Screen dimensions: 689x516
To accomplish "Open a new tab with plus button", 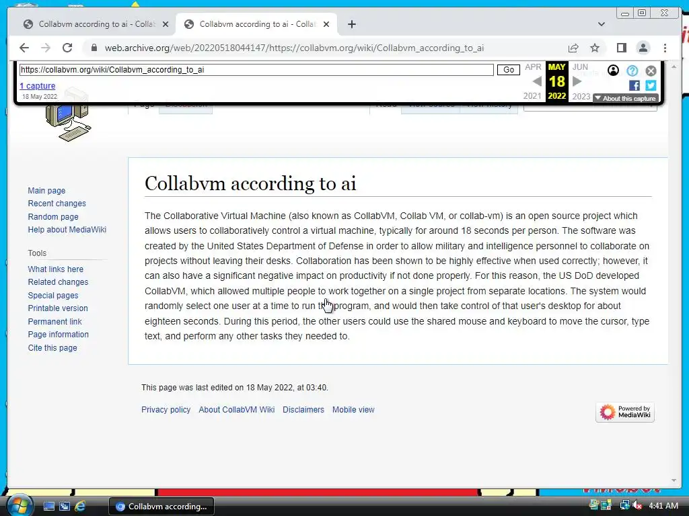I will pos(351,24).
